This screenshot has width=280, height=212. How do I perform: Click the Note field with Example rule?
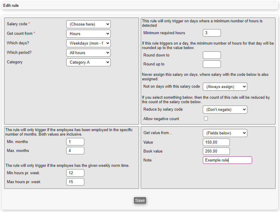point(227,160)
